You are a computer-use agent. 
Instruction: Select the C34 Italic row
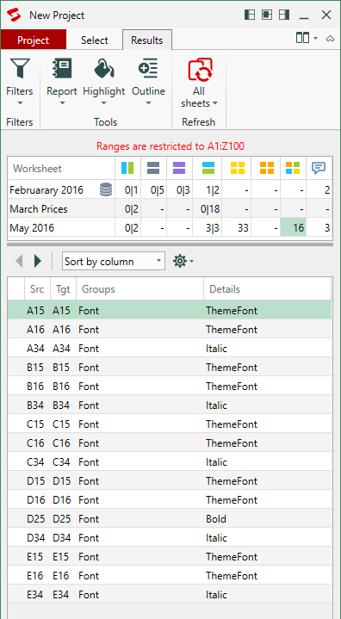click(x=170, y=462)
